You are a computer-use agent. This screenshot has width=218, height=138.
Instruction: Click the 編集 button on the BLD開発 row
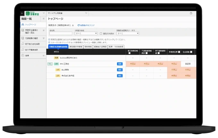point(120,70)
